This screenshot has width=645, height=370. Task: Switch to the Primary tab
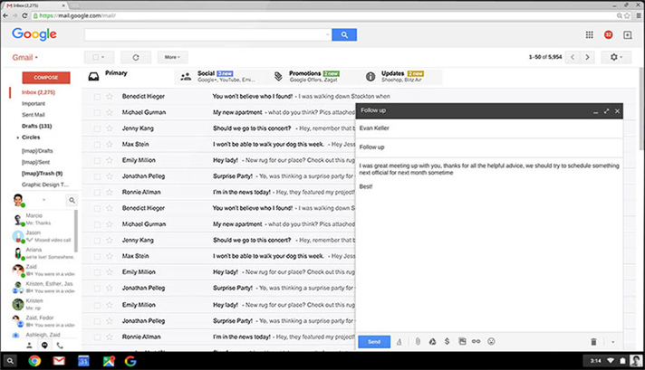click(x=130, y=76)
